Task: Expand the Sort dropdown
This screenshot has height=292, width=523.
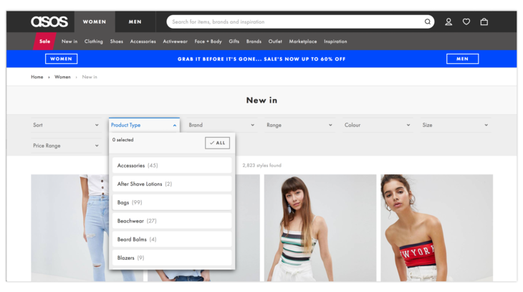Action: (66, 125)
